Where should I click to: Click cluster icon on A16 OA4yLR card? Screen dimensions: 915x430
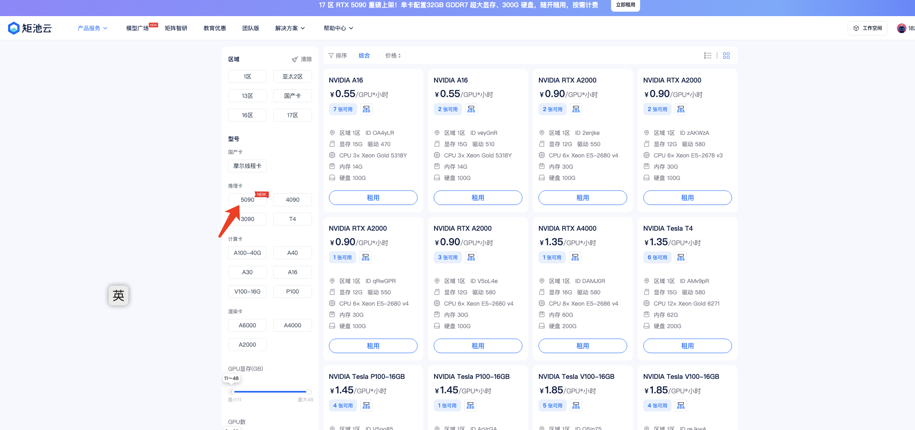(x=366, y=109)
